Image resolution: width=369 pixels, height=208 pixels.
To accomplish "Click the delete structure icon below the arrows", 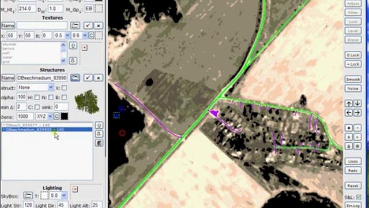I will [99, 143].
